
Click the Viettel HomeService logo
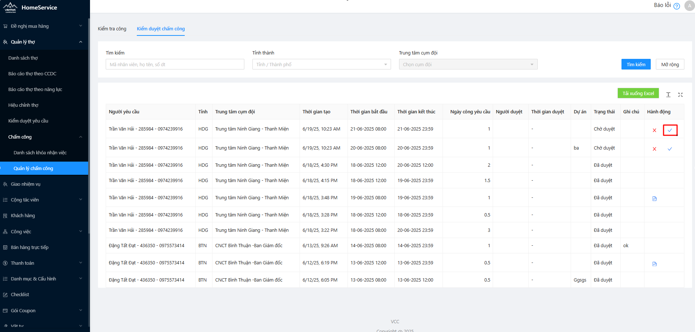10,7
